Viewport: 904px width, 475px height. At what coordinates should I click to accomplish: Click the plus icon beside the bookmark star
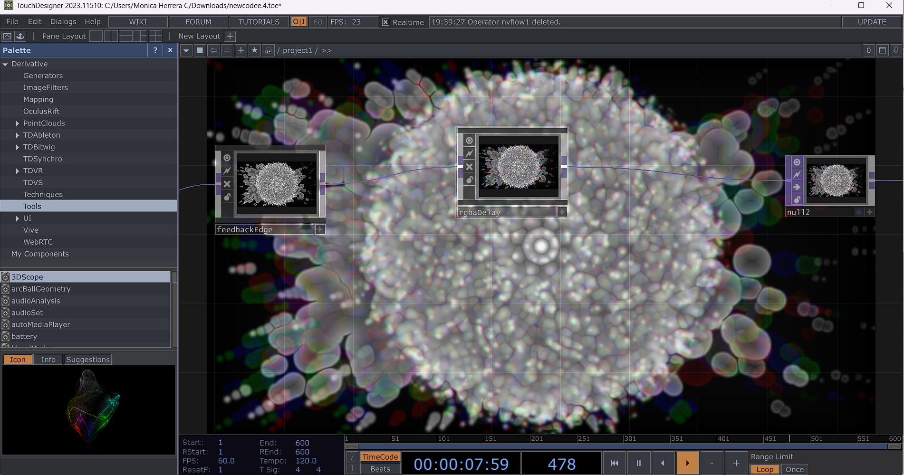coord(241,50)
